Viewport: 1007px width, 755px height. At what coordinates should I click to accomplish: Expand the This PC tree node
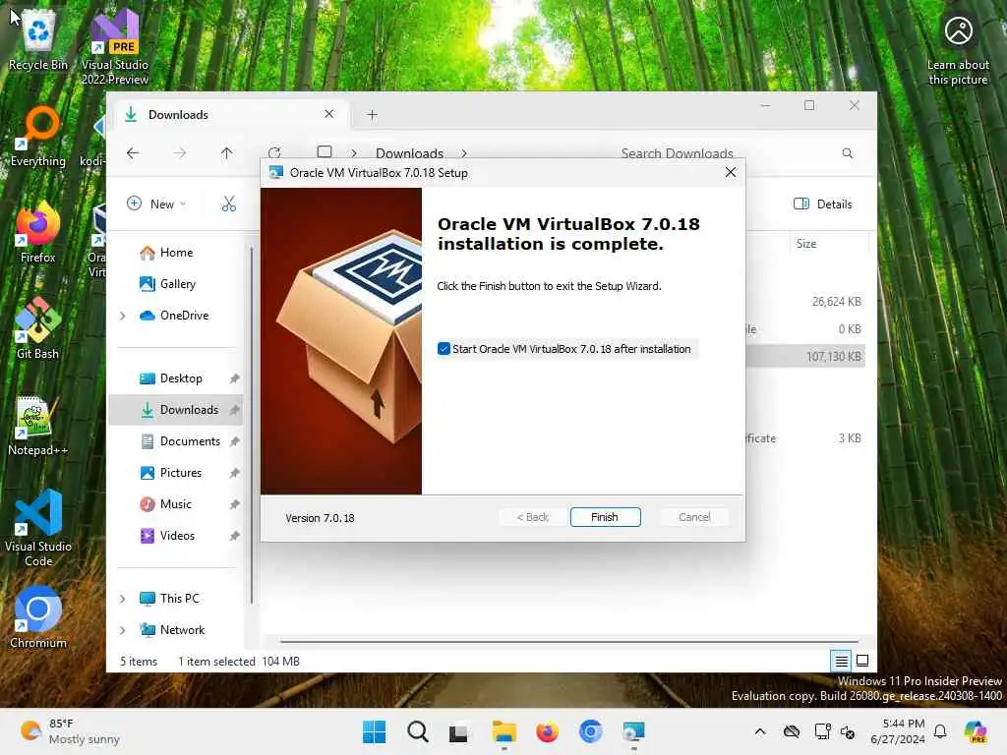123,599
